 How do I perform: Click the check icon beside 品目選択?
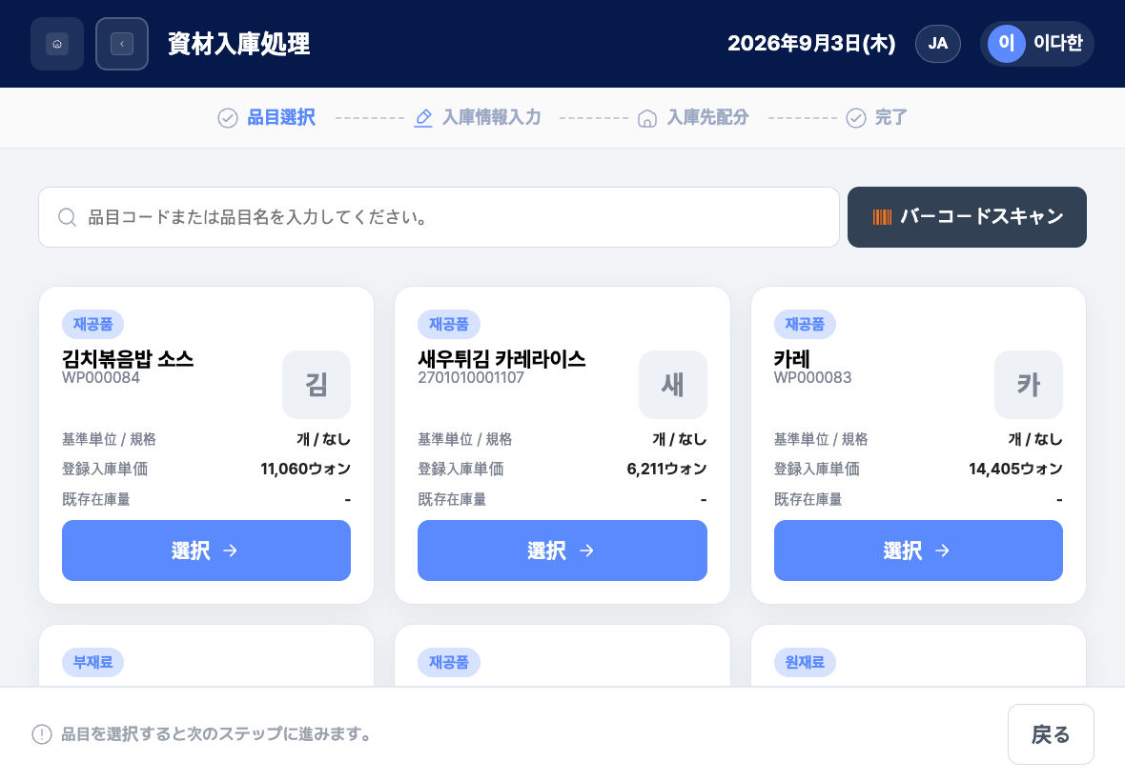(228, 118)
